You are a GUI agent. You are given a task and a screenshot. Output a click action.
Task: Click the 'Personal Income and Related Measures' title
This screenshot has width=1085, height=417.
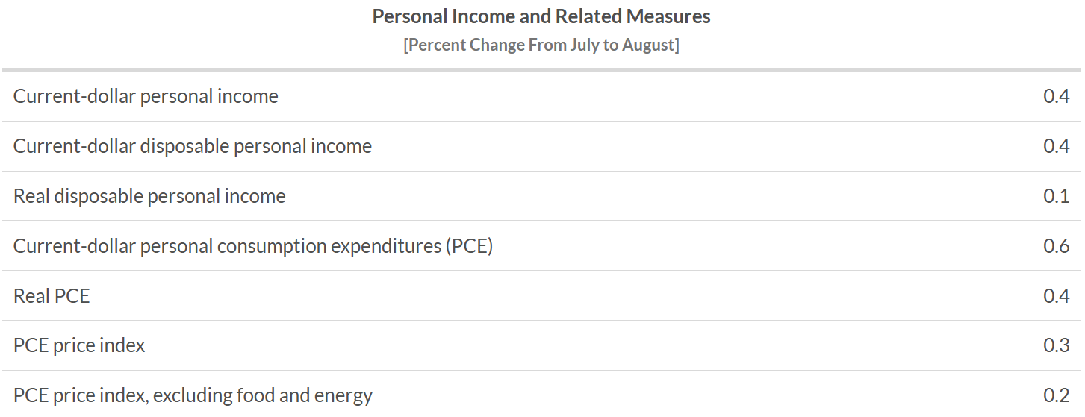click(541, 16)
